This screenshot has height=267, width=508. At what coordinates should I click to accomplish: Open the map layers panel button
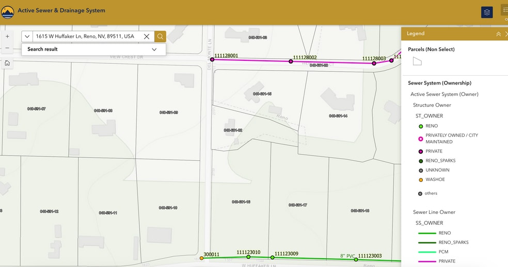(487, 12)
